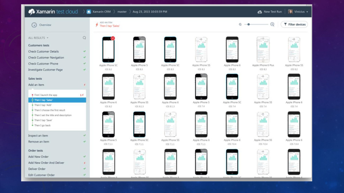This screenshot has height=193, width=344.
Task: Click the Xamarin CRM app icon
Action: 89,12
